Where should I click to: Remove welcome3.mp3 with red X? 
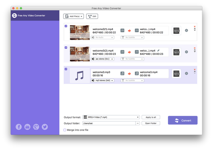tap(195, 69)
